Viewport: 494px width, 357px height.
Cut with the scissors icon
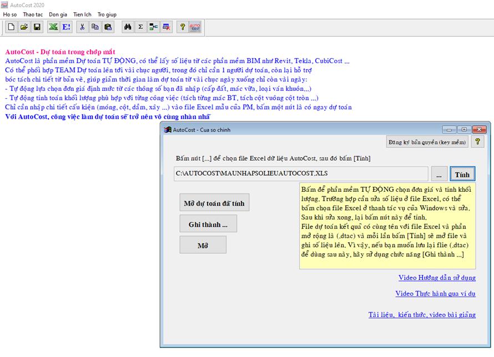click(x=83, y=27)
